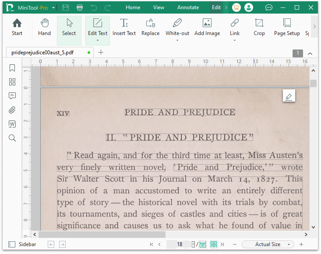
Task: Show more ribbon tabs with chevron
Action: pos(226,7)
